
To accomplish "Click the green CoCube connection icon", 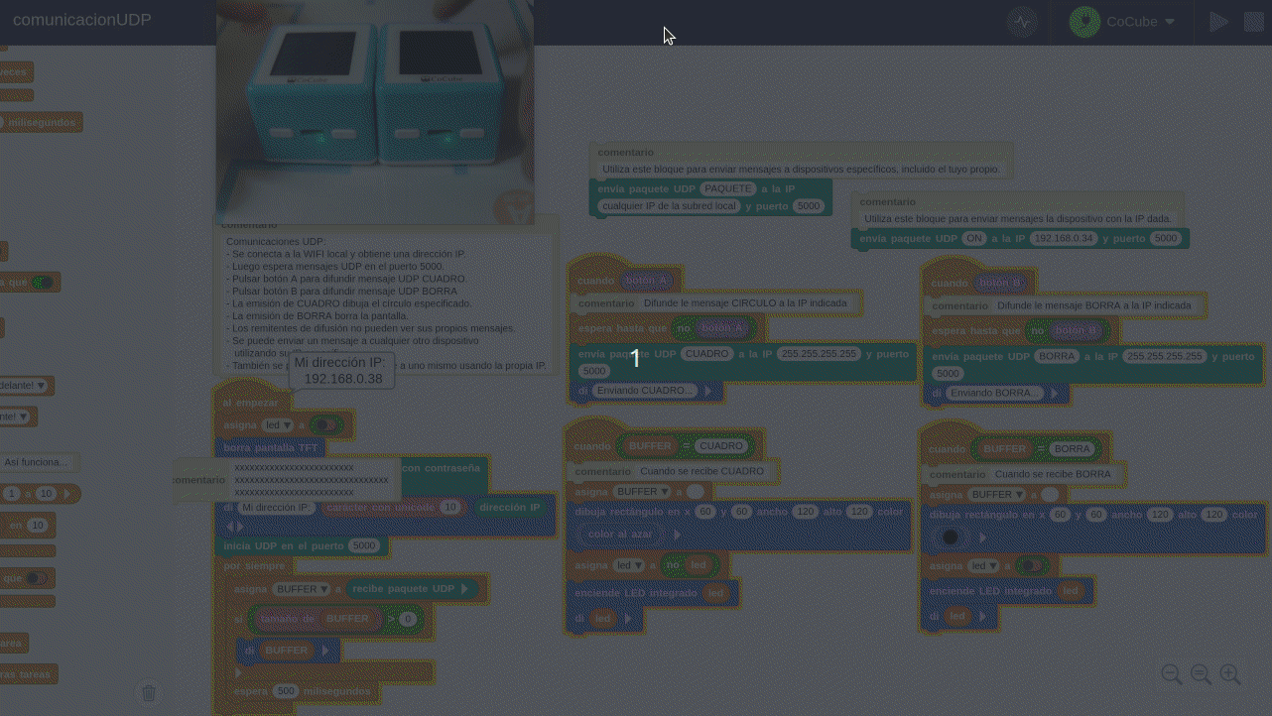I will 1084,22.
